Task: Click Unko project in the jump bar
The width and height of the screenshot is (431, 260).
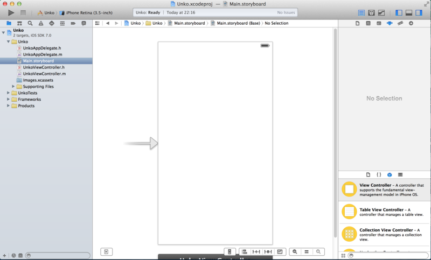Action: pyautogui.click(x=133, y=23)
